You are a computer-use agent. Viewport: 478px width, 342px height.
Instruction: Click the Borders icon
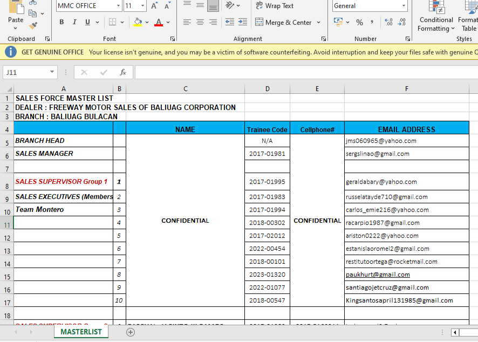[113, 22]
